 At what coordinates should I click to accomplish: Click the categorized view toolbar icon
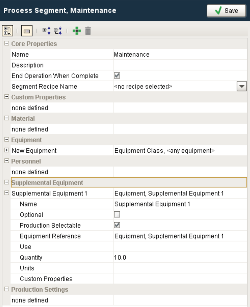7,31
